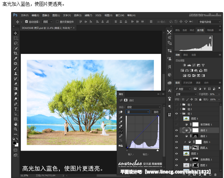Select the Dodge tool

pyautogui.click(x=15, y=99)
